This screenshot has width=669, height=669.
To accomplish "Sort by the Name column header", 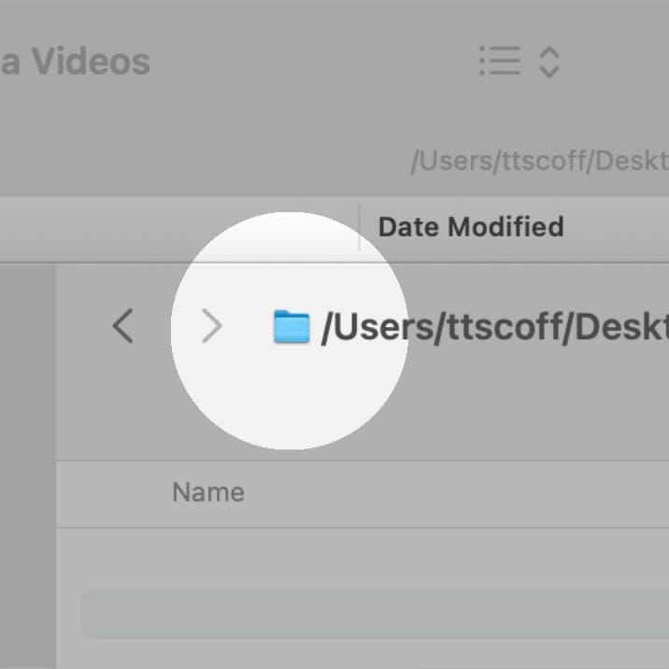I will pyautogui.click(x=207, y=492).
